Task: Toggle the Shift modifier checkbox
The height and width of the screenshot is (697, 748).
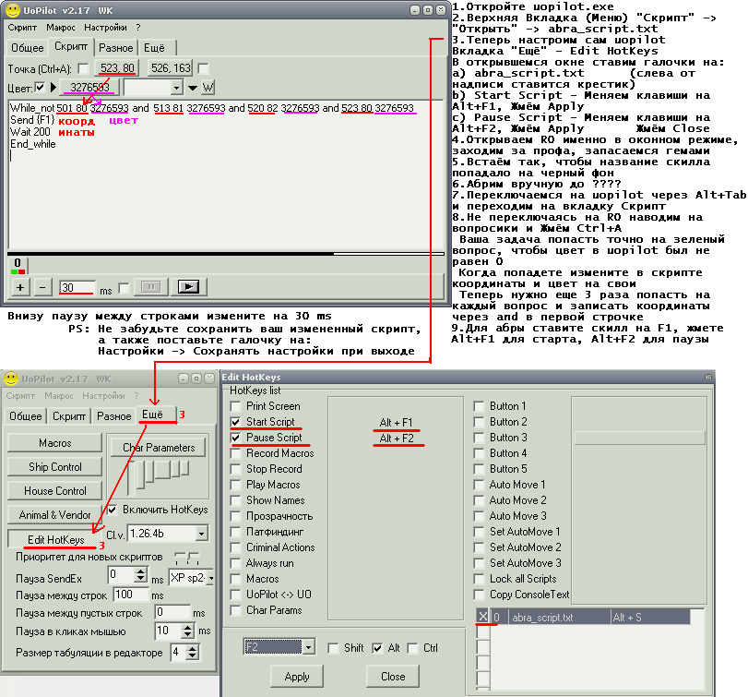Action: [334, 648]
